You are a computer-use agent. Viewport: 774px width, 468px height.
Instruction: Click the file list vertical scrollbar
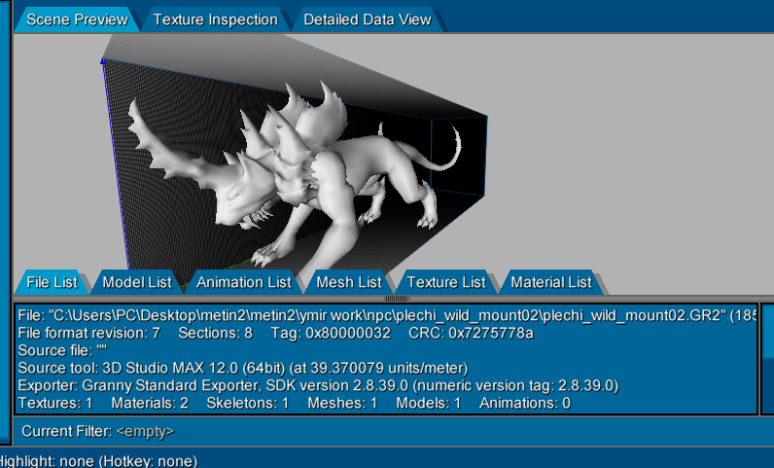pos(768,359)
